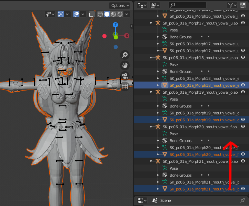Viewport: 249px width, 206px height.
Task: Collapse Morph18_mouth_vowel_e.ao armature tree
Action: click(151, 58)
